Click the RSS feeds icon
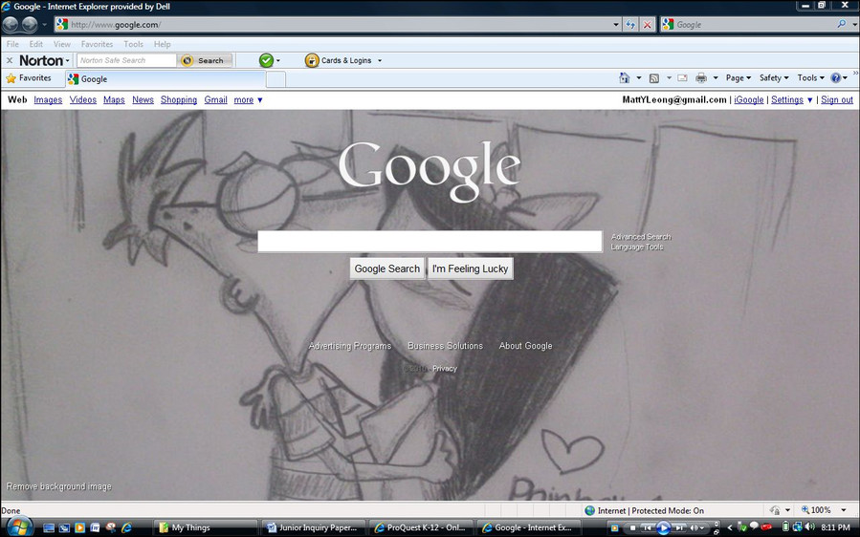The width and height of the screenshot is (860, 537). 653,78
